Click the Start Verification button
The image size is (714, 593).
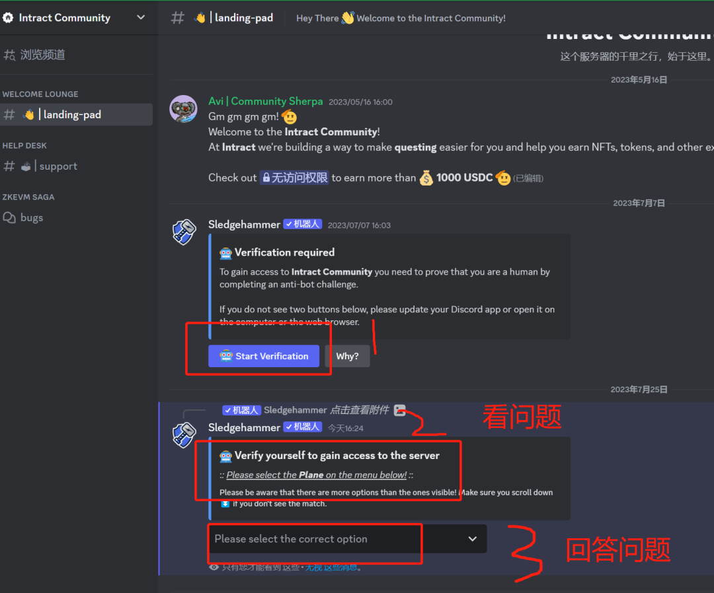(x=264, y=356)
